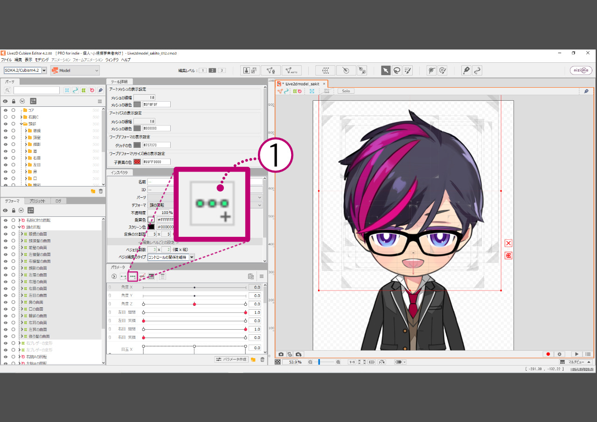The image size is (597, 422).
Task: Click the trash icon in the parameter panel
Action: point(262,360)
